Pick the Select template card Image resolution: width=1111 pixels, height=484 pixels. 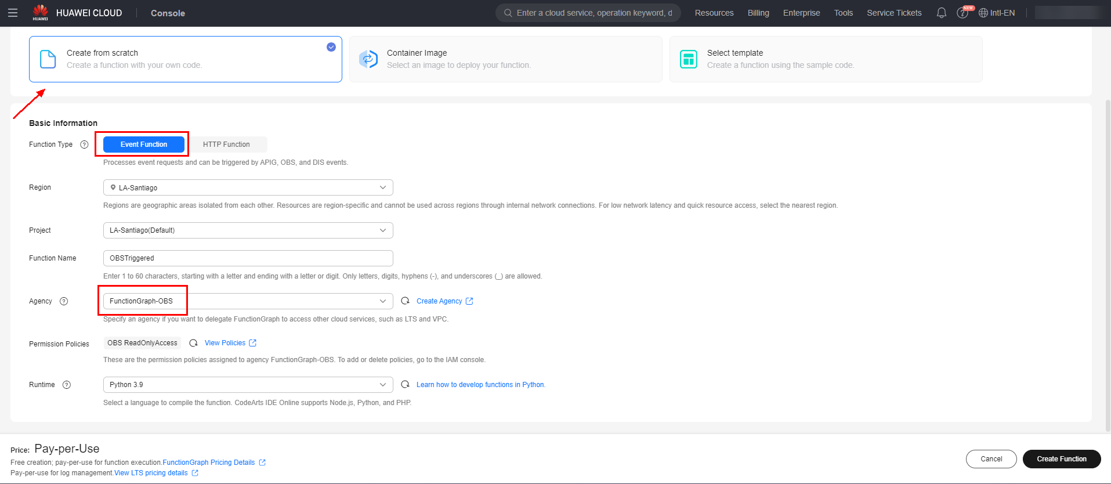point(826,59)
